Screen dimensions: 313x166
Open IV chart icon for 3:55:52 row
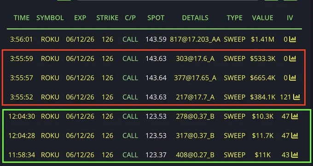(296, 97)
